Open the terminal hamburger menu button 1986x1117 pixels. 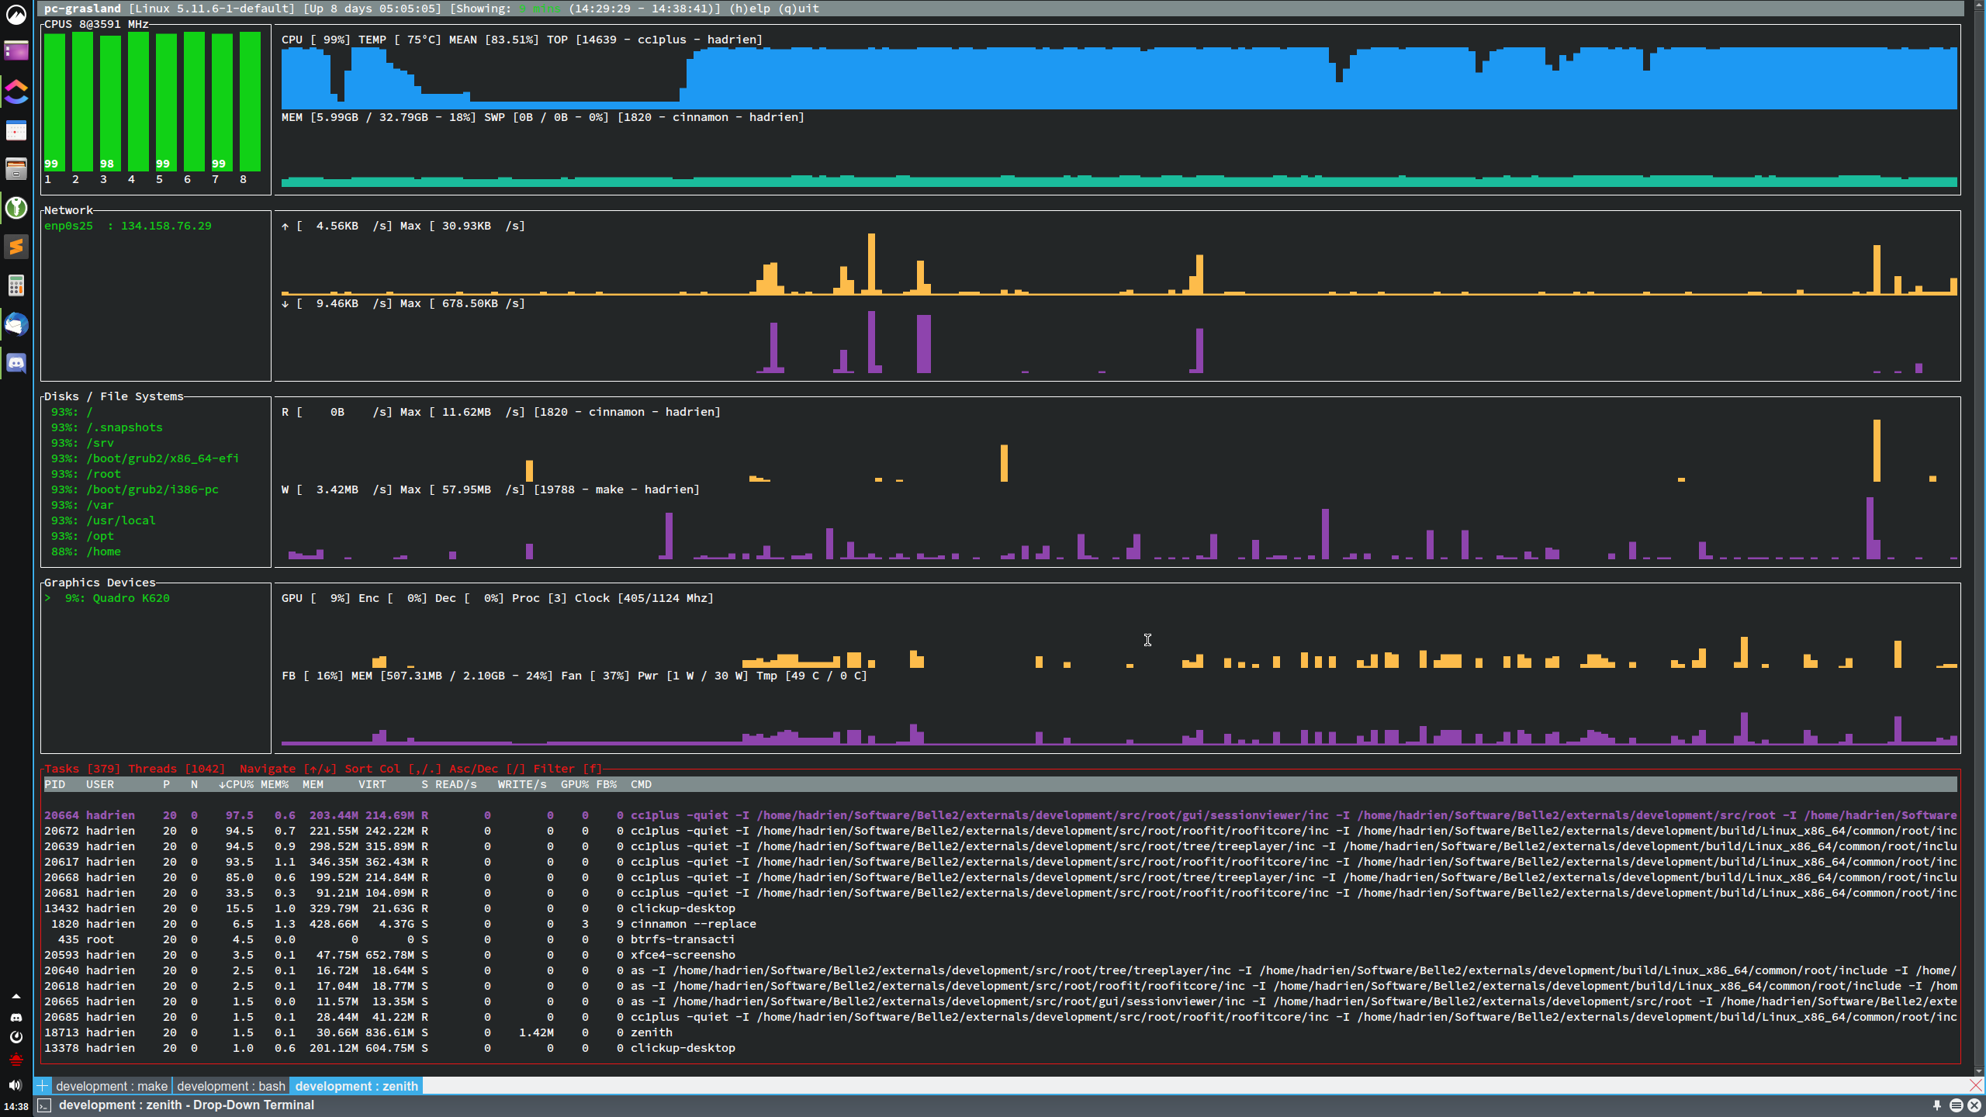1956,1105
